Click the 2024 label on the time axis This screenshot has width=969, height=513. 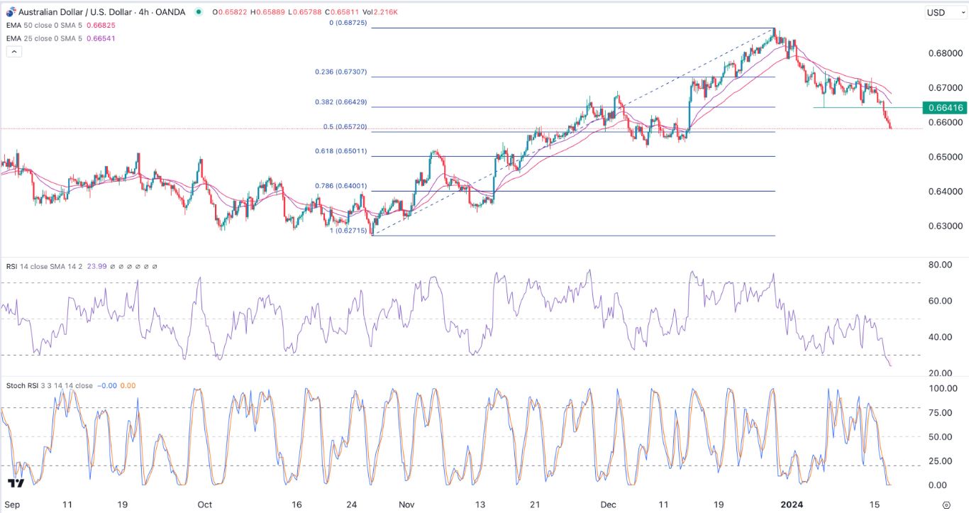coord(792,504)
